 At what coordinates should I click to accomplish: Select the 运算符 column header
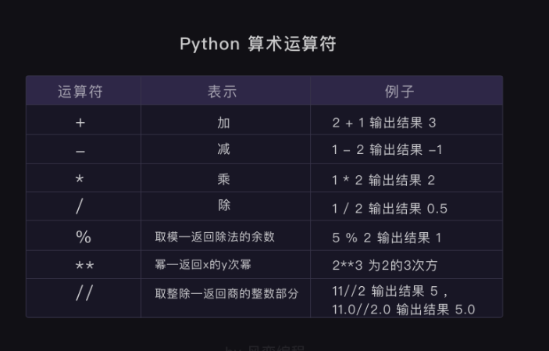point(80,91)
